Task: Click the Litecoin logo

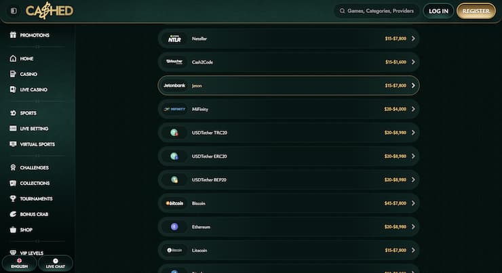Action: tap(174, 250)
